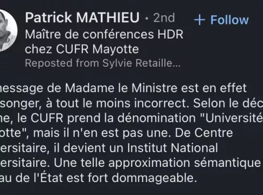Tap the words approximation sémantique
263x195 pixels.
pos(184,163)
